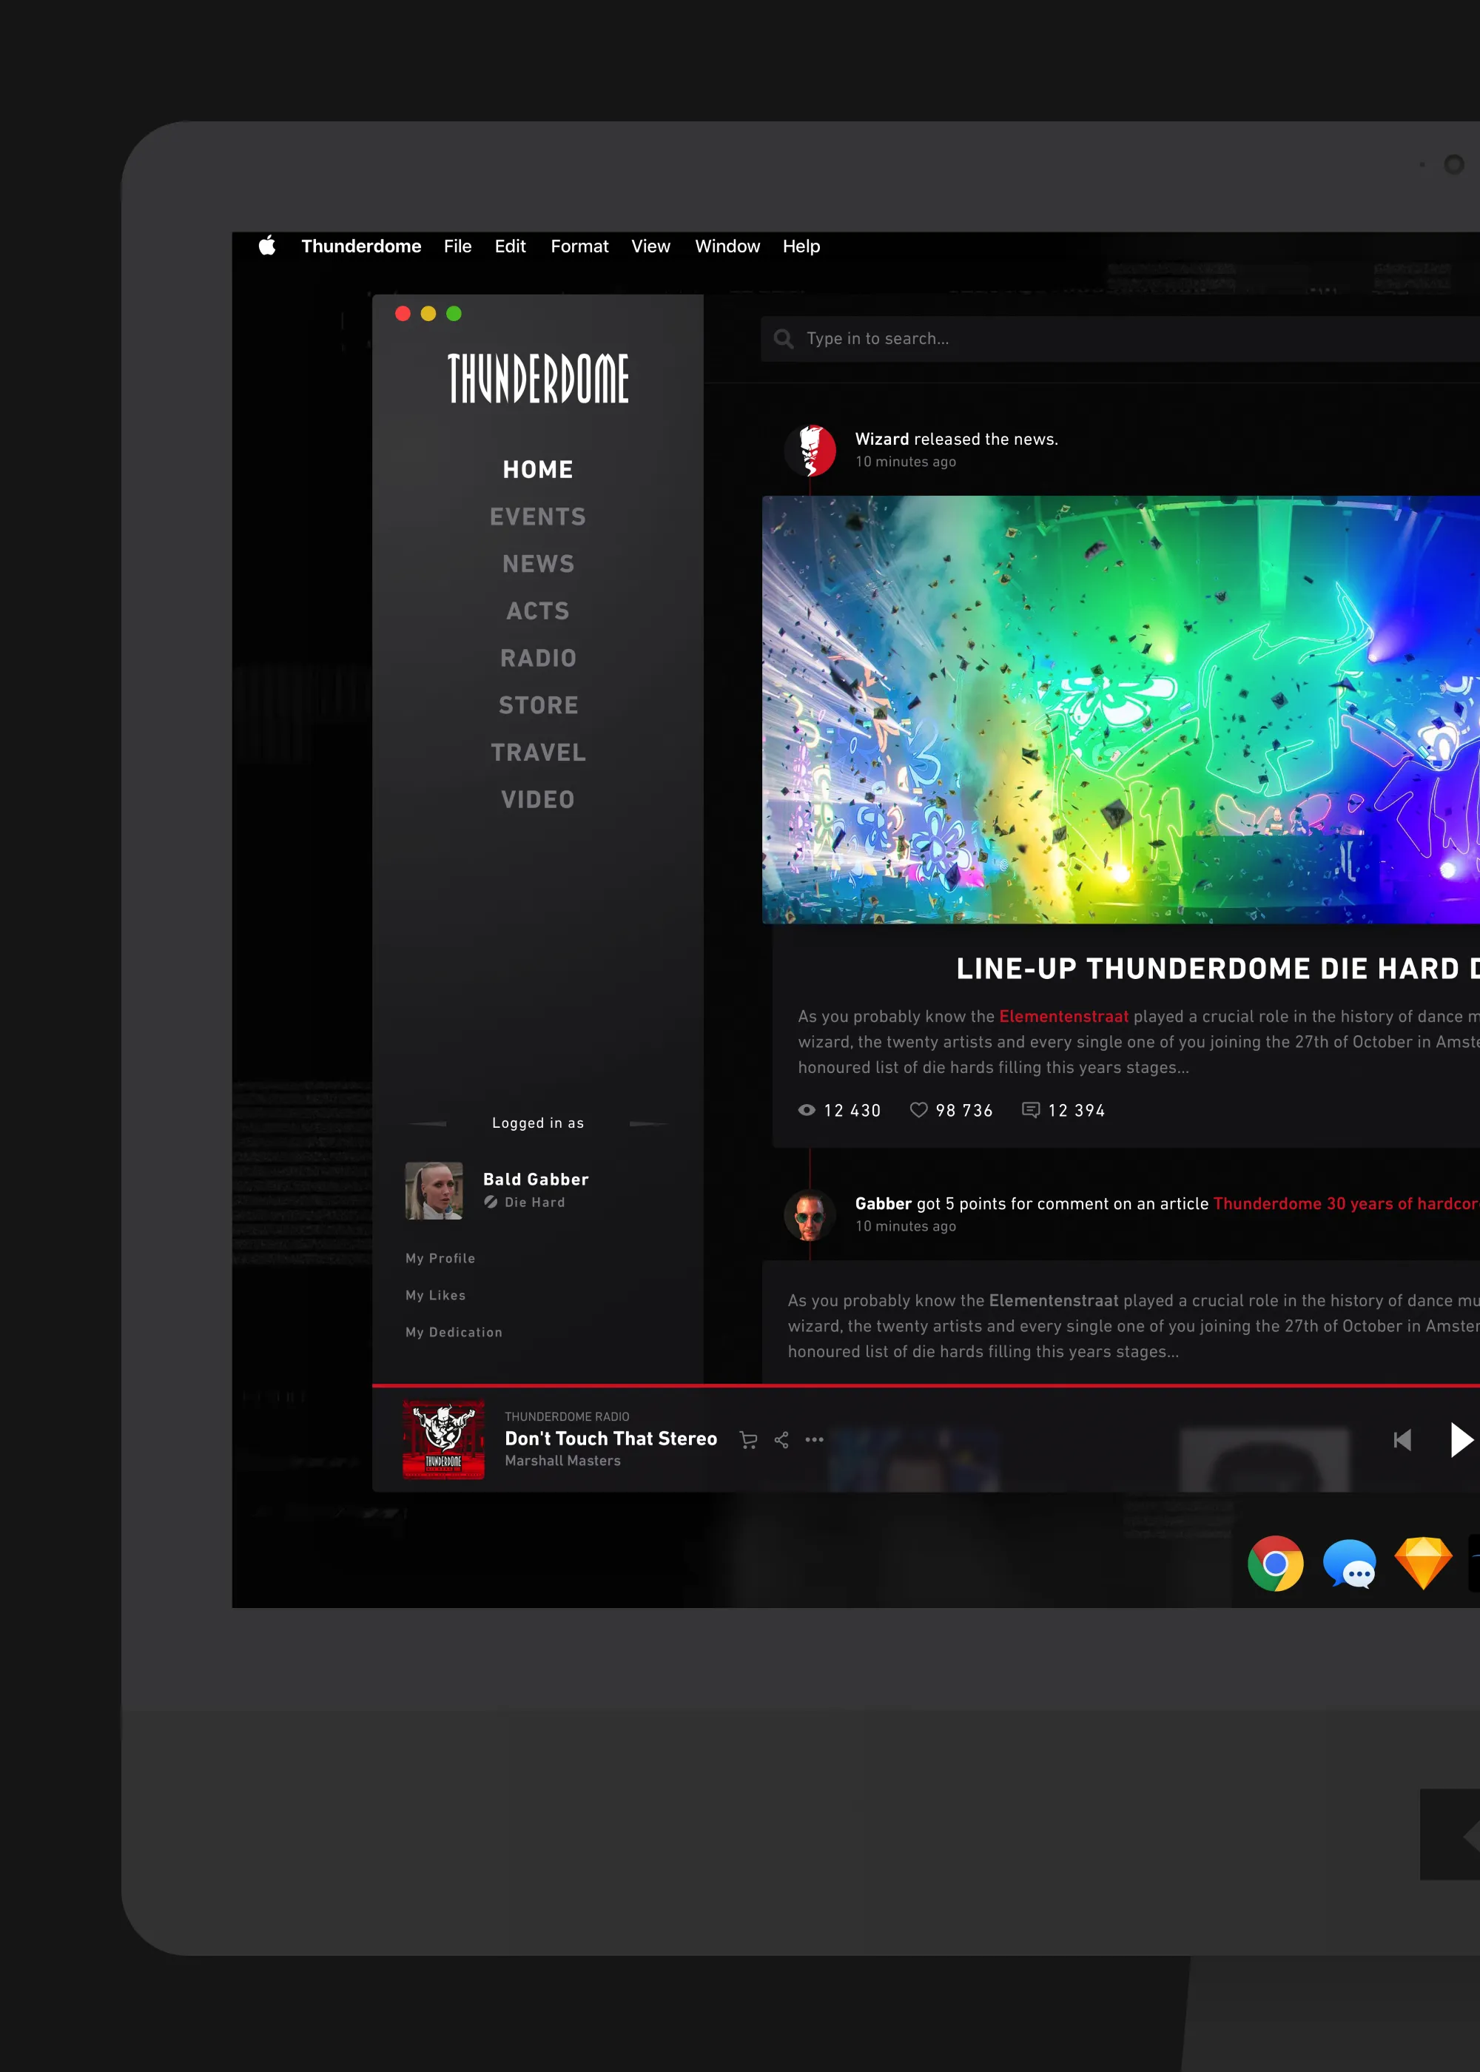This screenshot has height=2072, width=1480.
Task: Open the Thunderdome app menu
Action: tap(361, 246)
